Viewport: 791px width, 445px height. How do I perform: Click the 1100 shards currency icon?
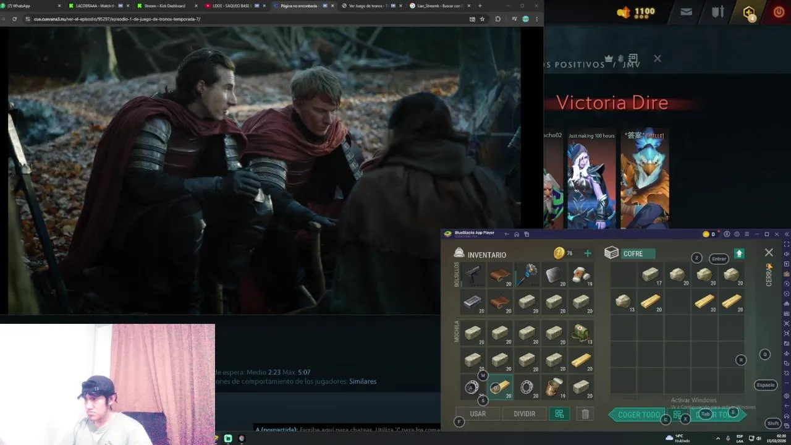coord(624,12)
